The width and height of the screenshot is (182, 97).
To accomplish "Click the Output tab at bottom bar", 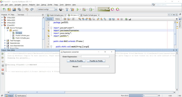I will tap(9, 95).
